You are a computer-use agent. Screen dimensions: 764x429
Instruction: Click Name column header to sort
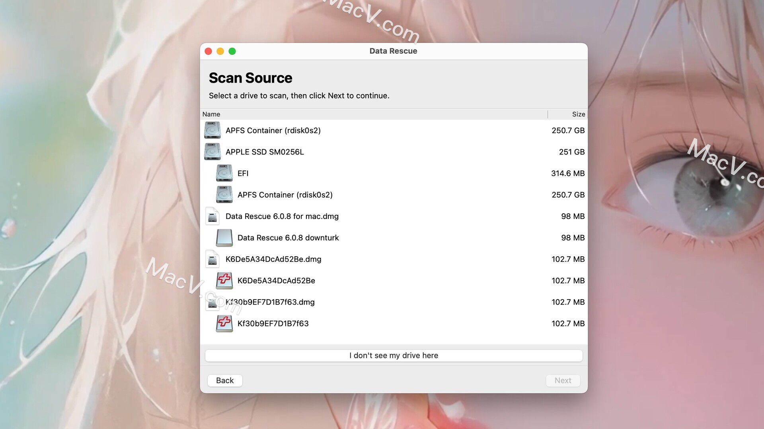[x=211, y=114]
